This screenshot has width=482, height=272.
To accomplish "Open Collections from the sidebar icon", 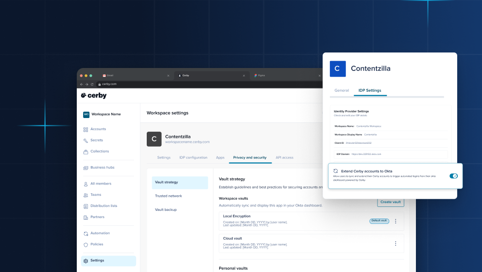I will pos(86,152).
